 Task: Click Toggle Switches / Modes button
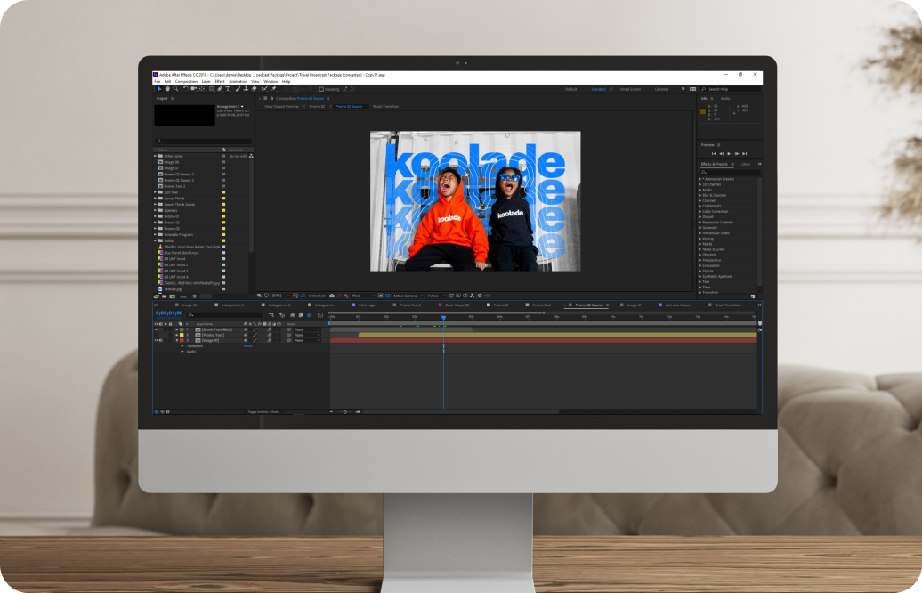[x=263, y=411]
